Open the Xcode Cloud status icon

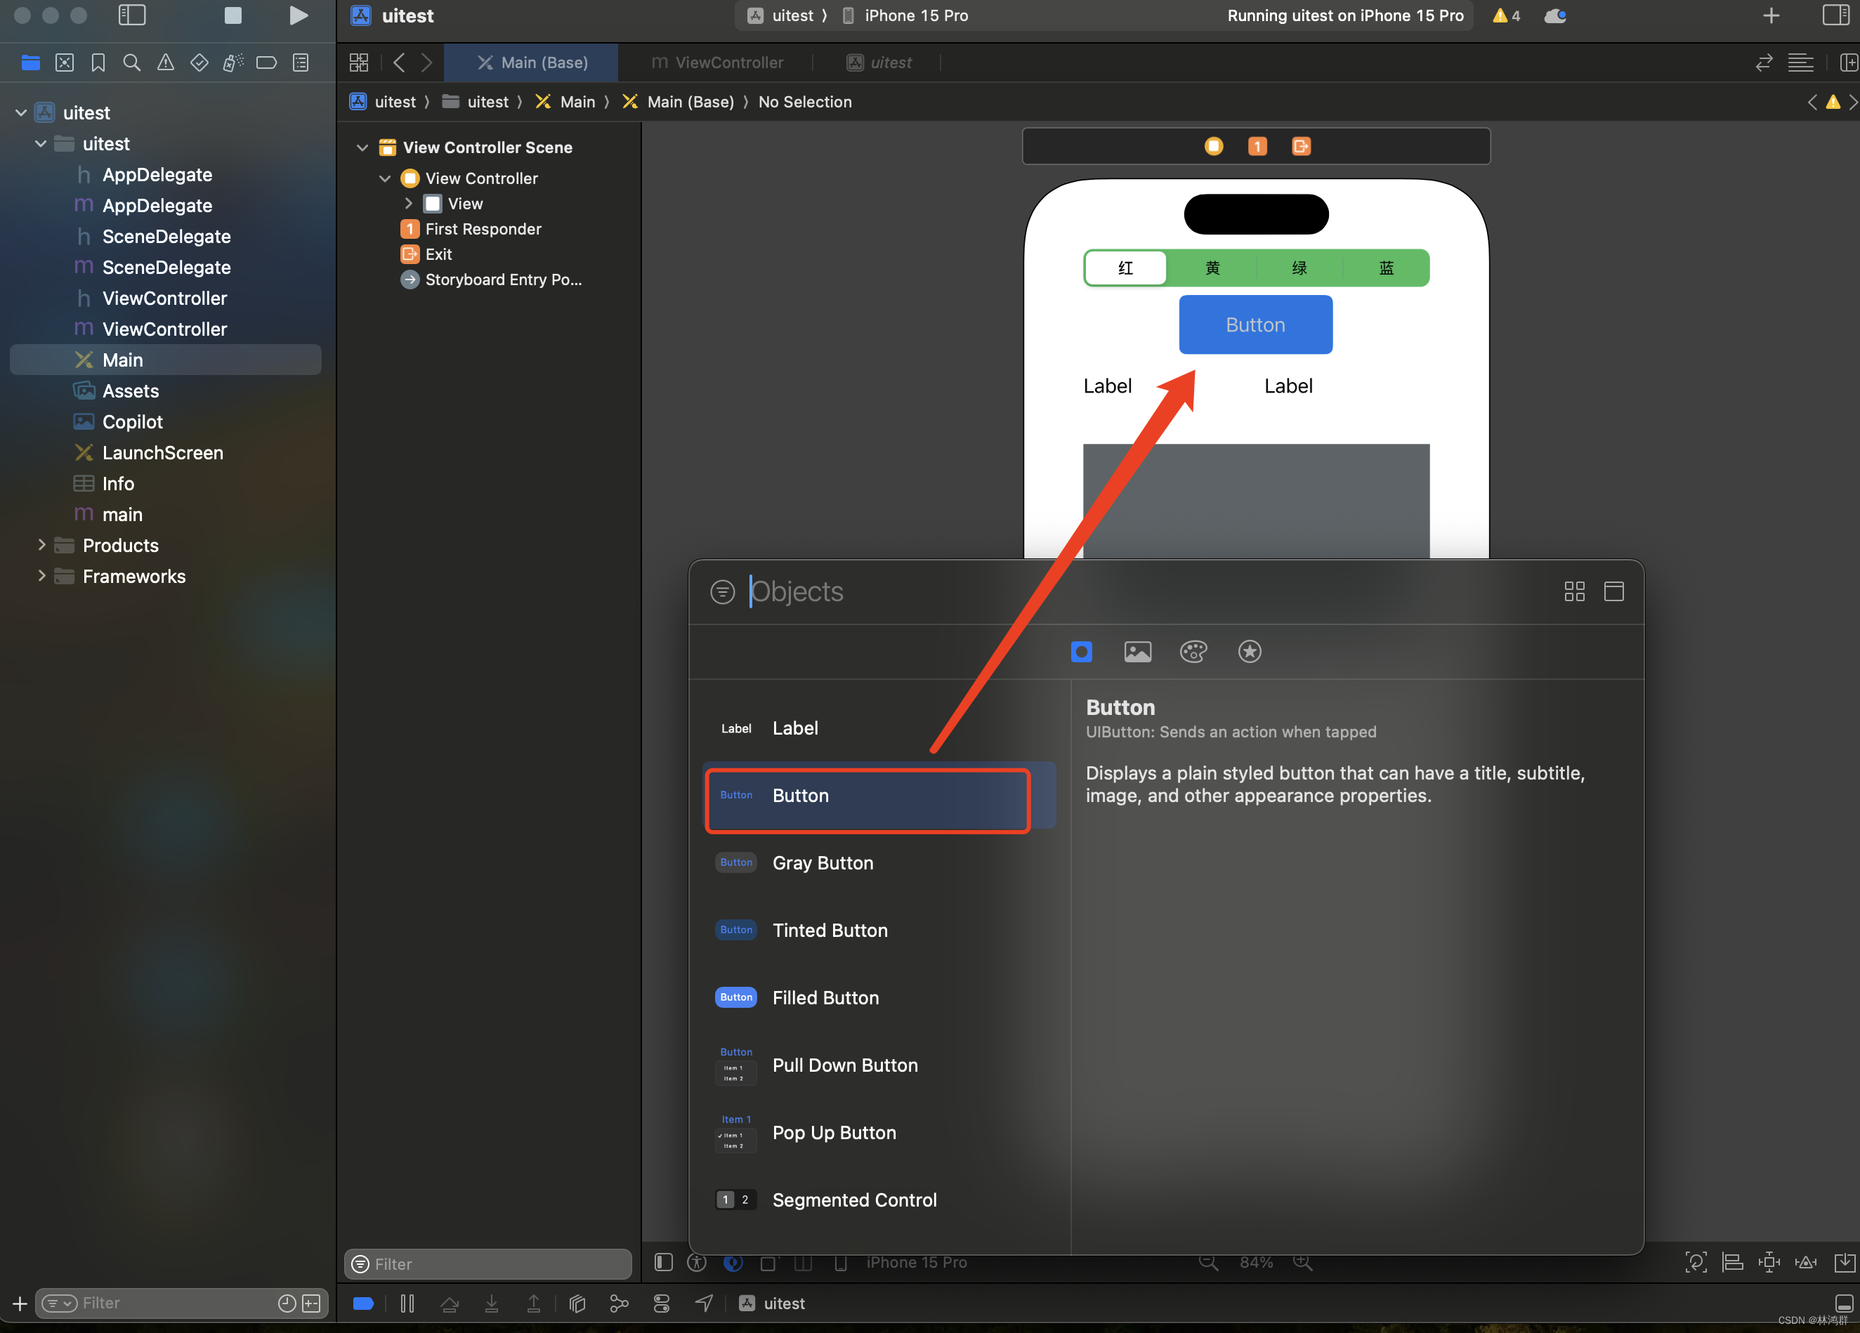(1555, 15)
